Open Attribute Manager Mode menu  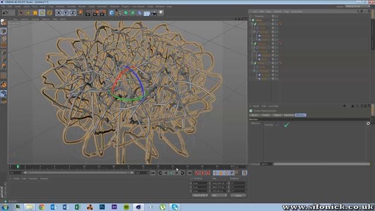tap(256, 106)
